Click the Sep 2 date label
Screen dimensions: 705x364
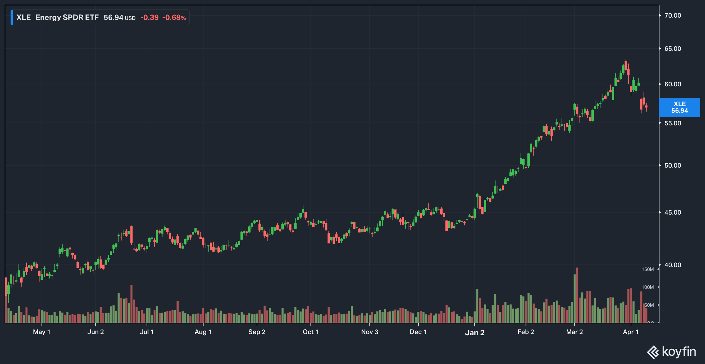click(257, 332)
